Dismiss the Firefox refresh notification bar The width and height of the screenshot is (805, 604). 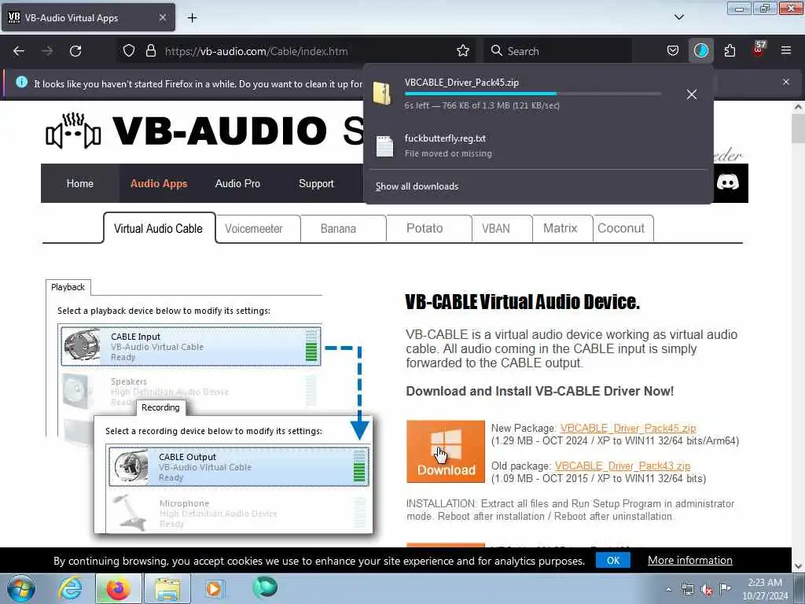[785, 82]
